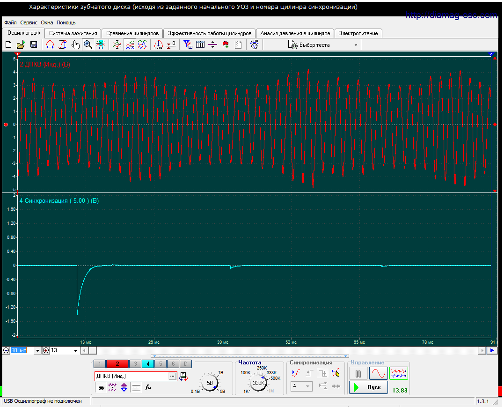Open the time position 13 dropdown
This screenshot has width=504, height=407.
pyautogui.click(x=75, y=351)
